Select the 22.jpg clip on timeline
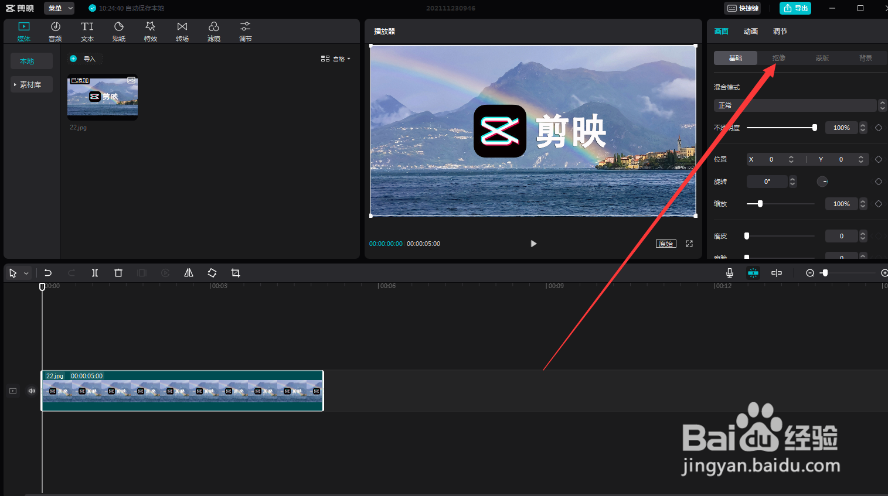Viewport: 888px width, 496px height. (x=182, y=391)
